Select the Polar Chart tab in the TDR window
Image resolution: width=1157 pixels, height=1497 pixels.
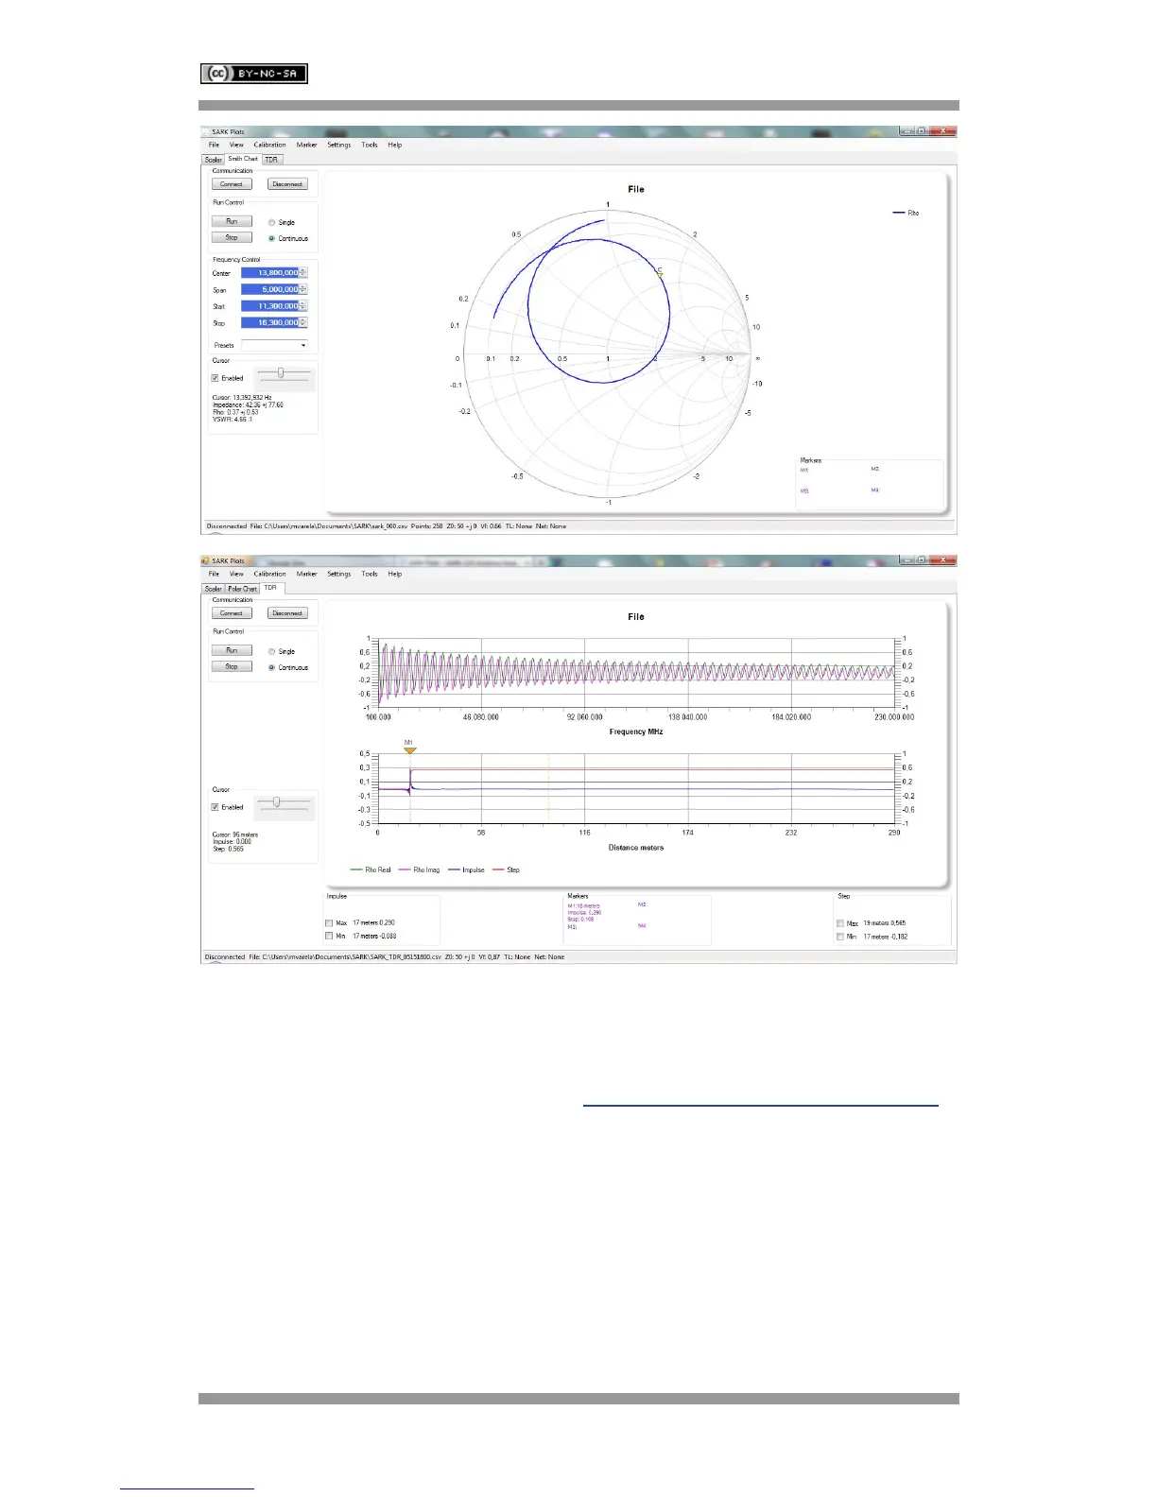243,589
